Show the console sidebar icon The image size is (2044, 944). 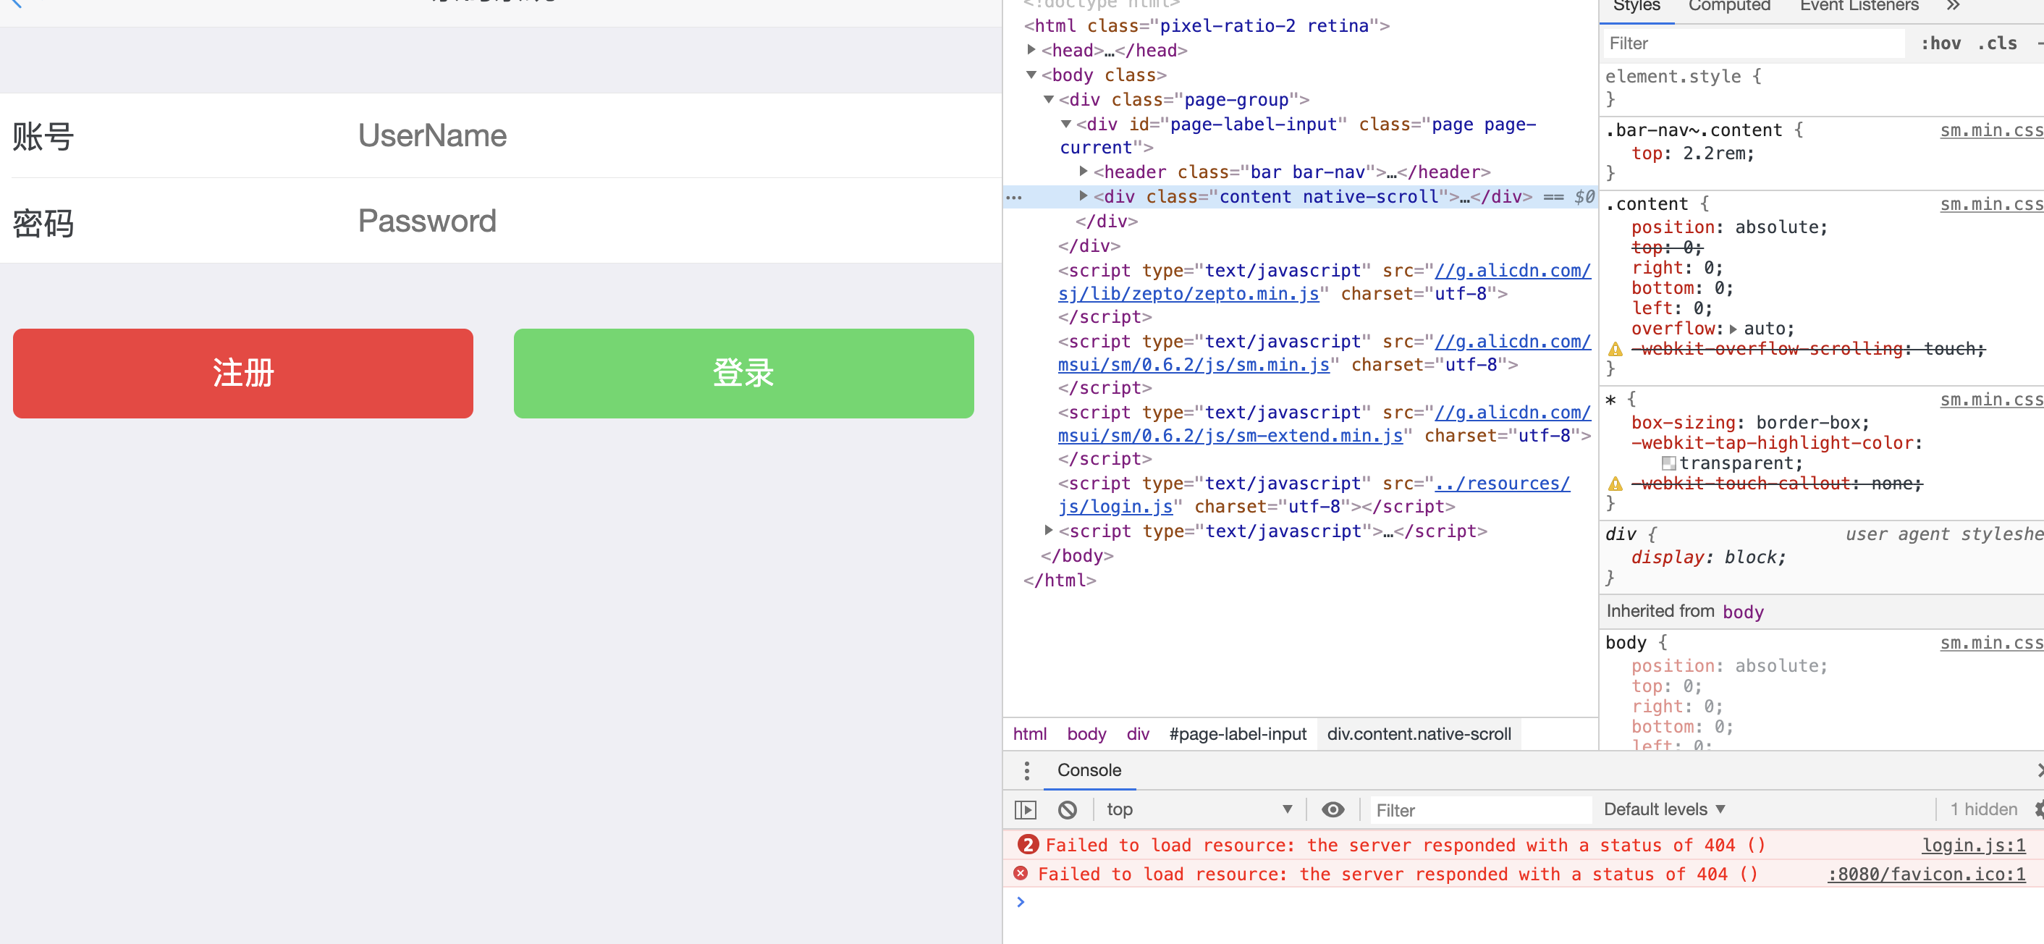[1026, 809]
